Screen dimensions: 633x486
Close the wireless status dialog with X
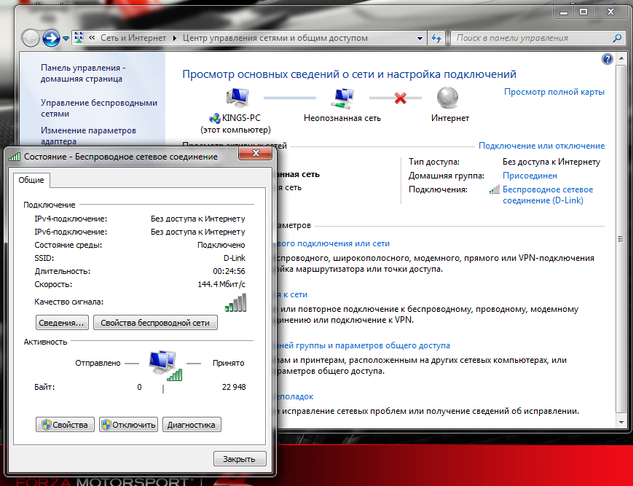256,154
